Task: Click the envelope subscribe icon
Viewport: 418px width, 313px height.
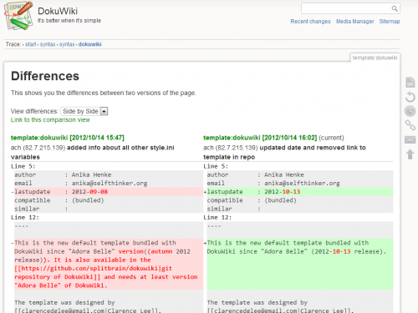Action: point(410,139)
